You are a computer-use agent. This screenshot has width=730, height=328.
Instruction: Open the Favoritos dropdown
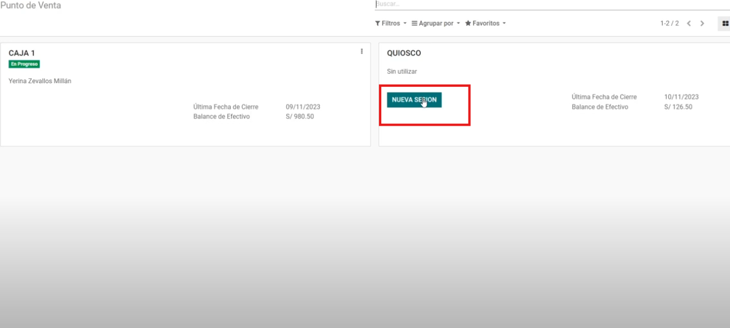pyautogui.click(x=485, y=24)
